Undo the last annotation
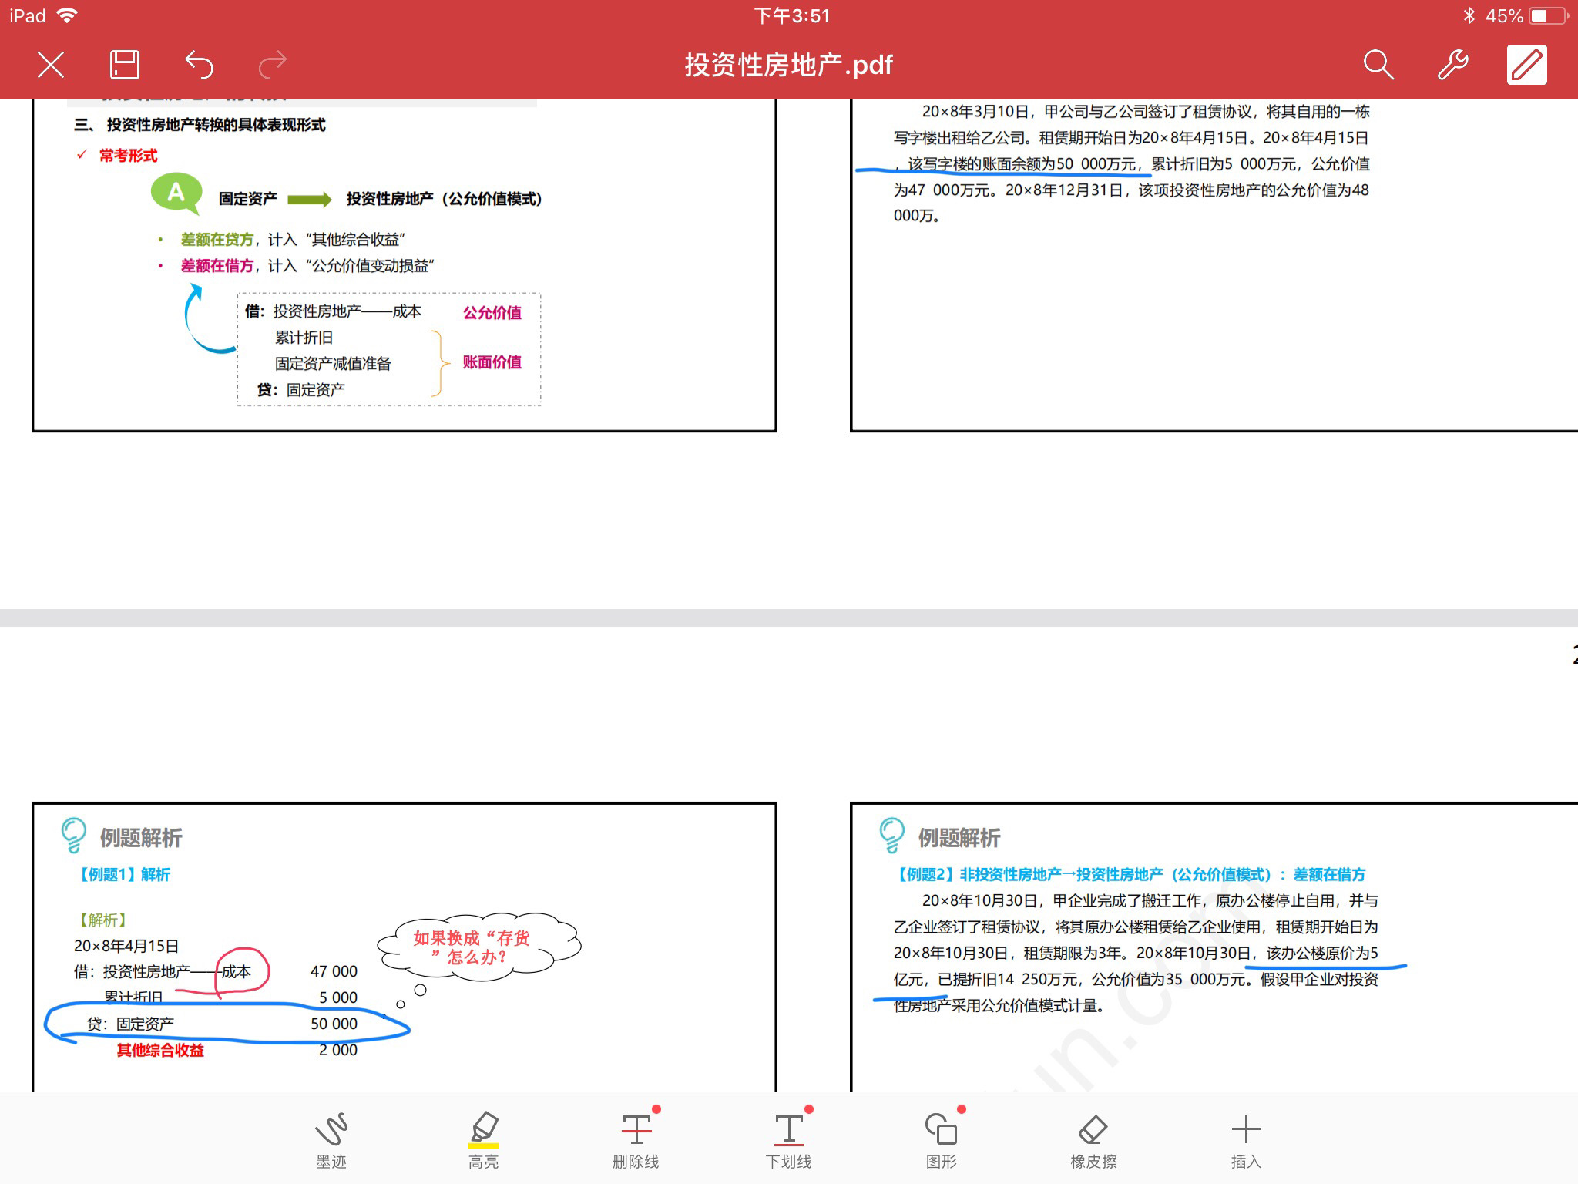 [x=200, y=65]
